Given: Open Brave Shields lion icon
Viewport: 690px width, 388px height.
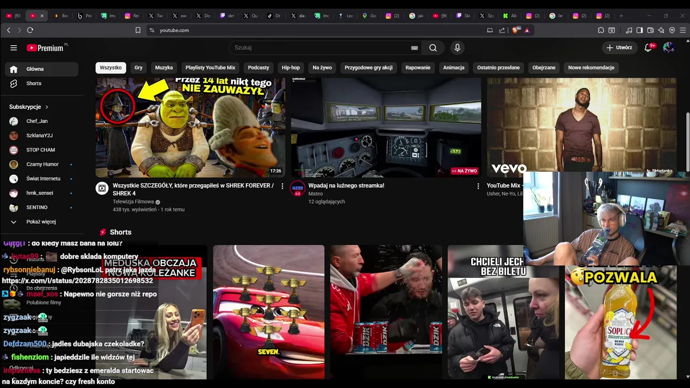Looking at the screenshot, I should (517, 30).
